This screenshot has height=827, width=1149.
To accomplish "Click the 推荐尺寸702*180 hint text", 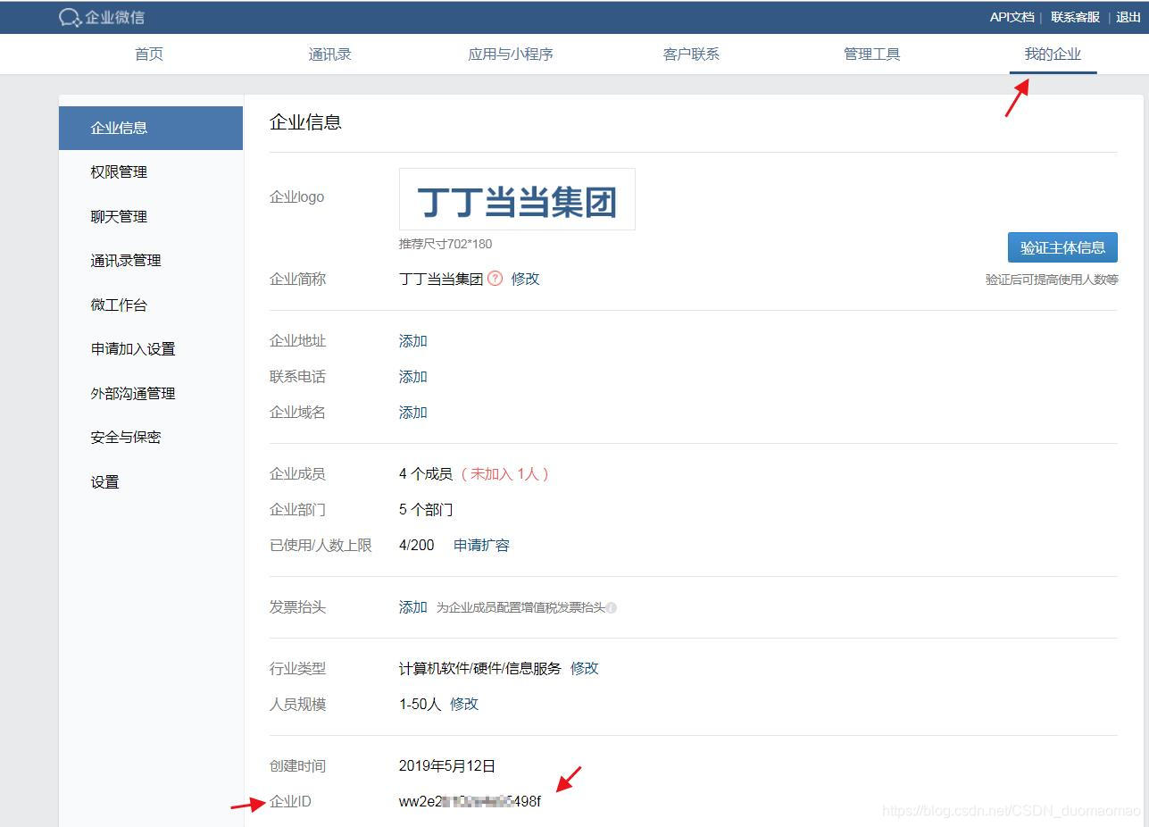I will 445,244.
